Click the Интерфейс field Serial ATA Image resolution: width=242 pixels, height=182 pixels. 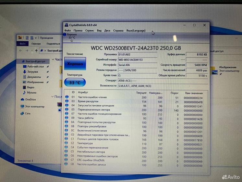coord(138,65)
